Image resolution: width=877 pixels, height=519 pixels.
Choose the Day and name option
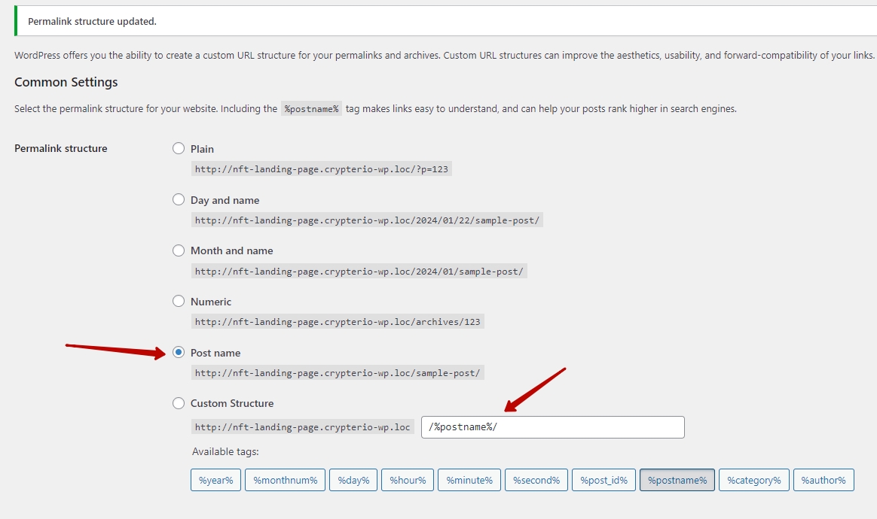pyautogui.click(x=179, y=200)
